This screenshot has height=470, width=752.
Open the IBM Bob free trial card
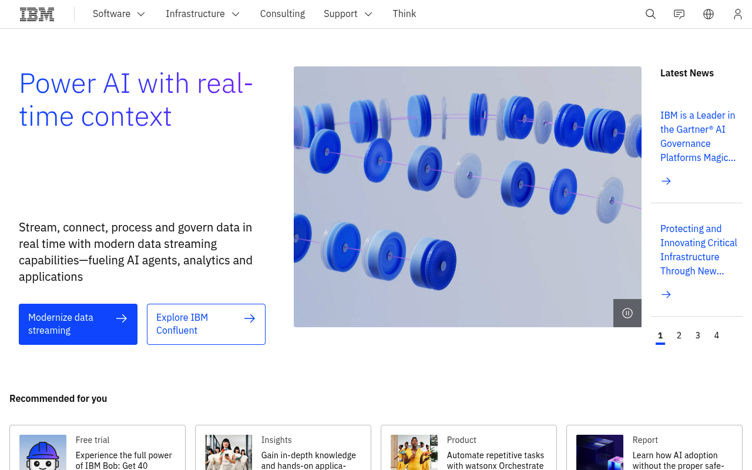click(x=98, y=448)
